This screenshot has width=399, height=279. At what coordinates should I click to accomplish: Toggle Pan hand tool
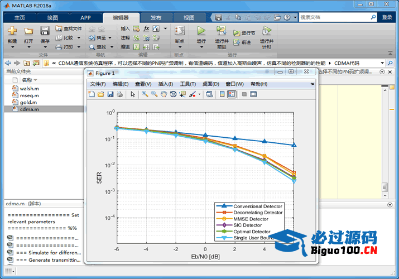click(x=164, y=94)
